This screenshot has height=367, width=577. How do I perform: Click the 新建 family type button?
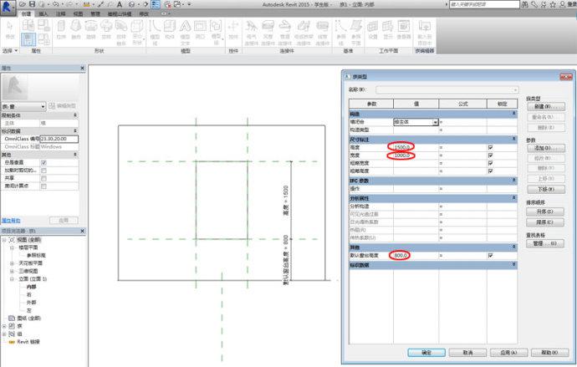click(x=545, y=107)
